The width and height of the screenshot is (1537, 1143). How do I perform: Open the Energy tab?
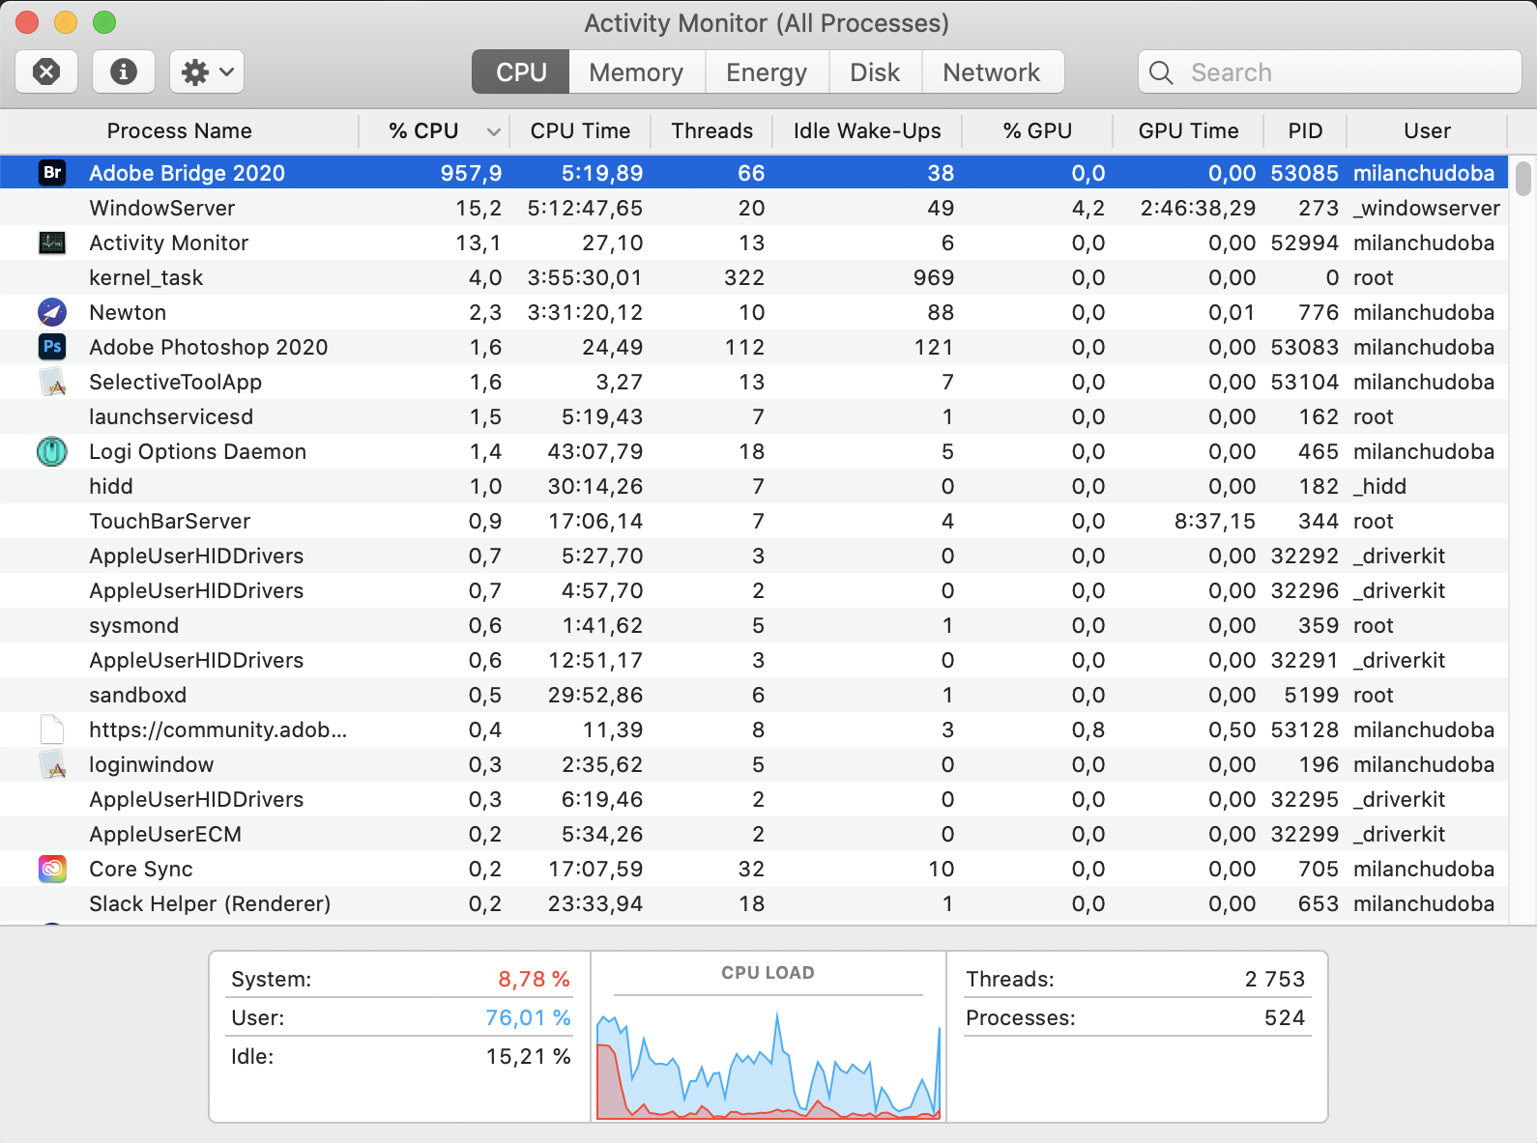click(x=767, y=72)
